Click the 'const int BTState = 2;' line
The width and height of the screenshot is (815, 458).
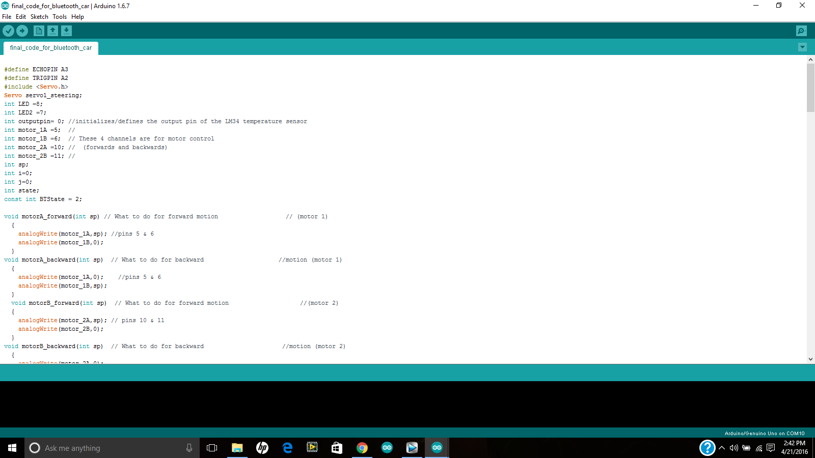point(43,199)
